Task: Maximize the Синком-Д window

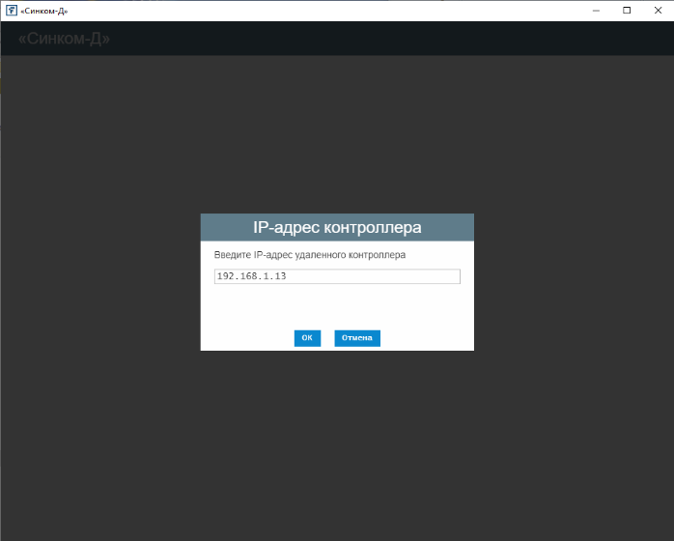Action: click(627, 11)
